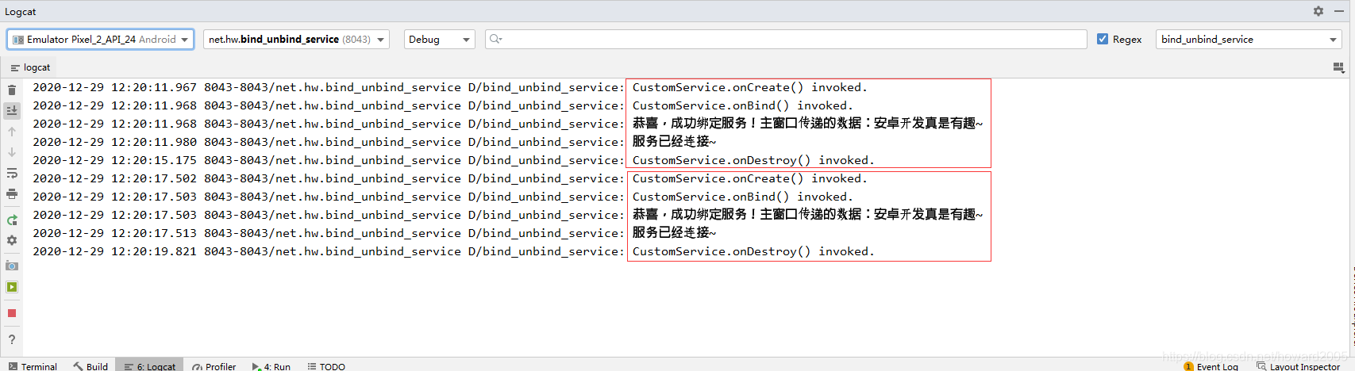Open Logcat tool window gear options
The image size is (1355, 371).
pyautogui.click(x=1318, y=11)
